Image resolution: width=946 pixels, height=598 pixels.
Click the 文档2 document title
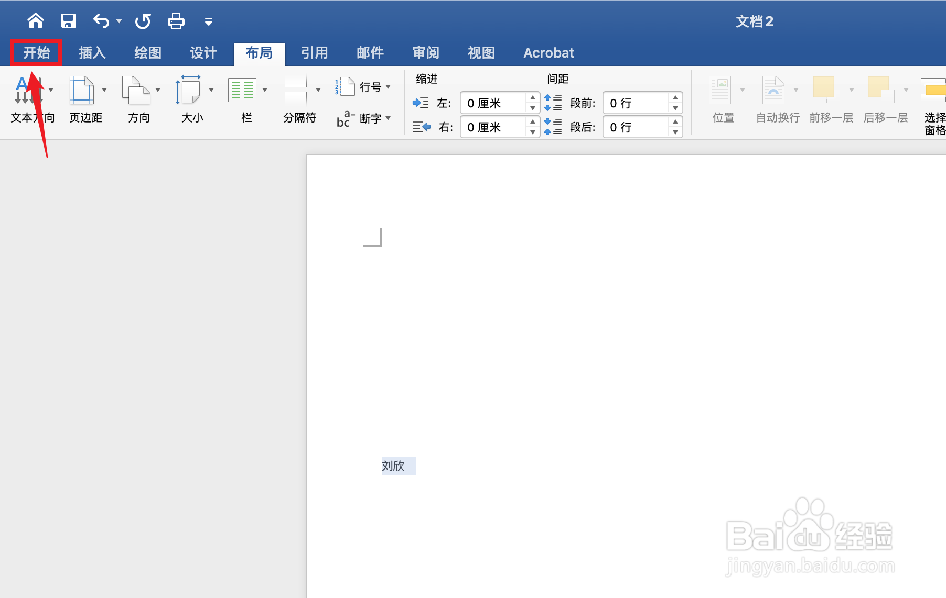755,21
